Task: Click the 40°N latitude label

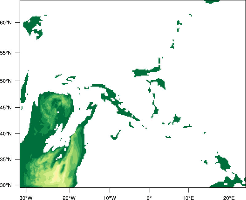Action: tap(6, 134)
